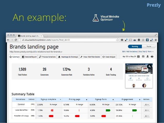Reload the page with the refresh icon
Viewport: 164px width, 123px height.
coord(16,40)
